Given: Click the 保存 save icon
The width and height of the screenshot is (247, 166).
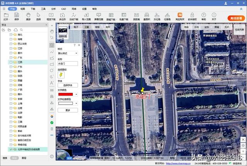Looking at the screenshot, I should (x=17, y=15).
